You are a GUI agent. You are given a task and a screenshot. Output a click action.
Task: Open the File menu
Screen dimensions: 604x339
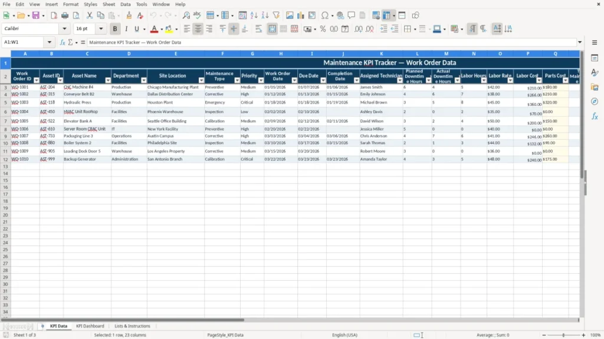6,4
